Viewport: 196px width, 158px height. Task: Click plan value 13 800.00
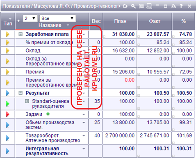(123, 122)
